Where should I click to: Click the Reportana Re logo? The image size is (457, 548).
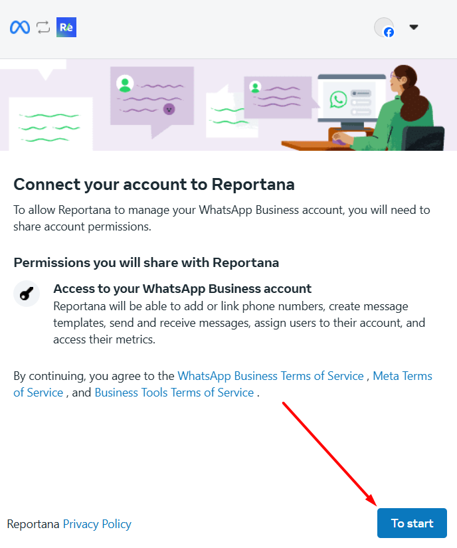click(66, 27)
